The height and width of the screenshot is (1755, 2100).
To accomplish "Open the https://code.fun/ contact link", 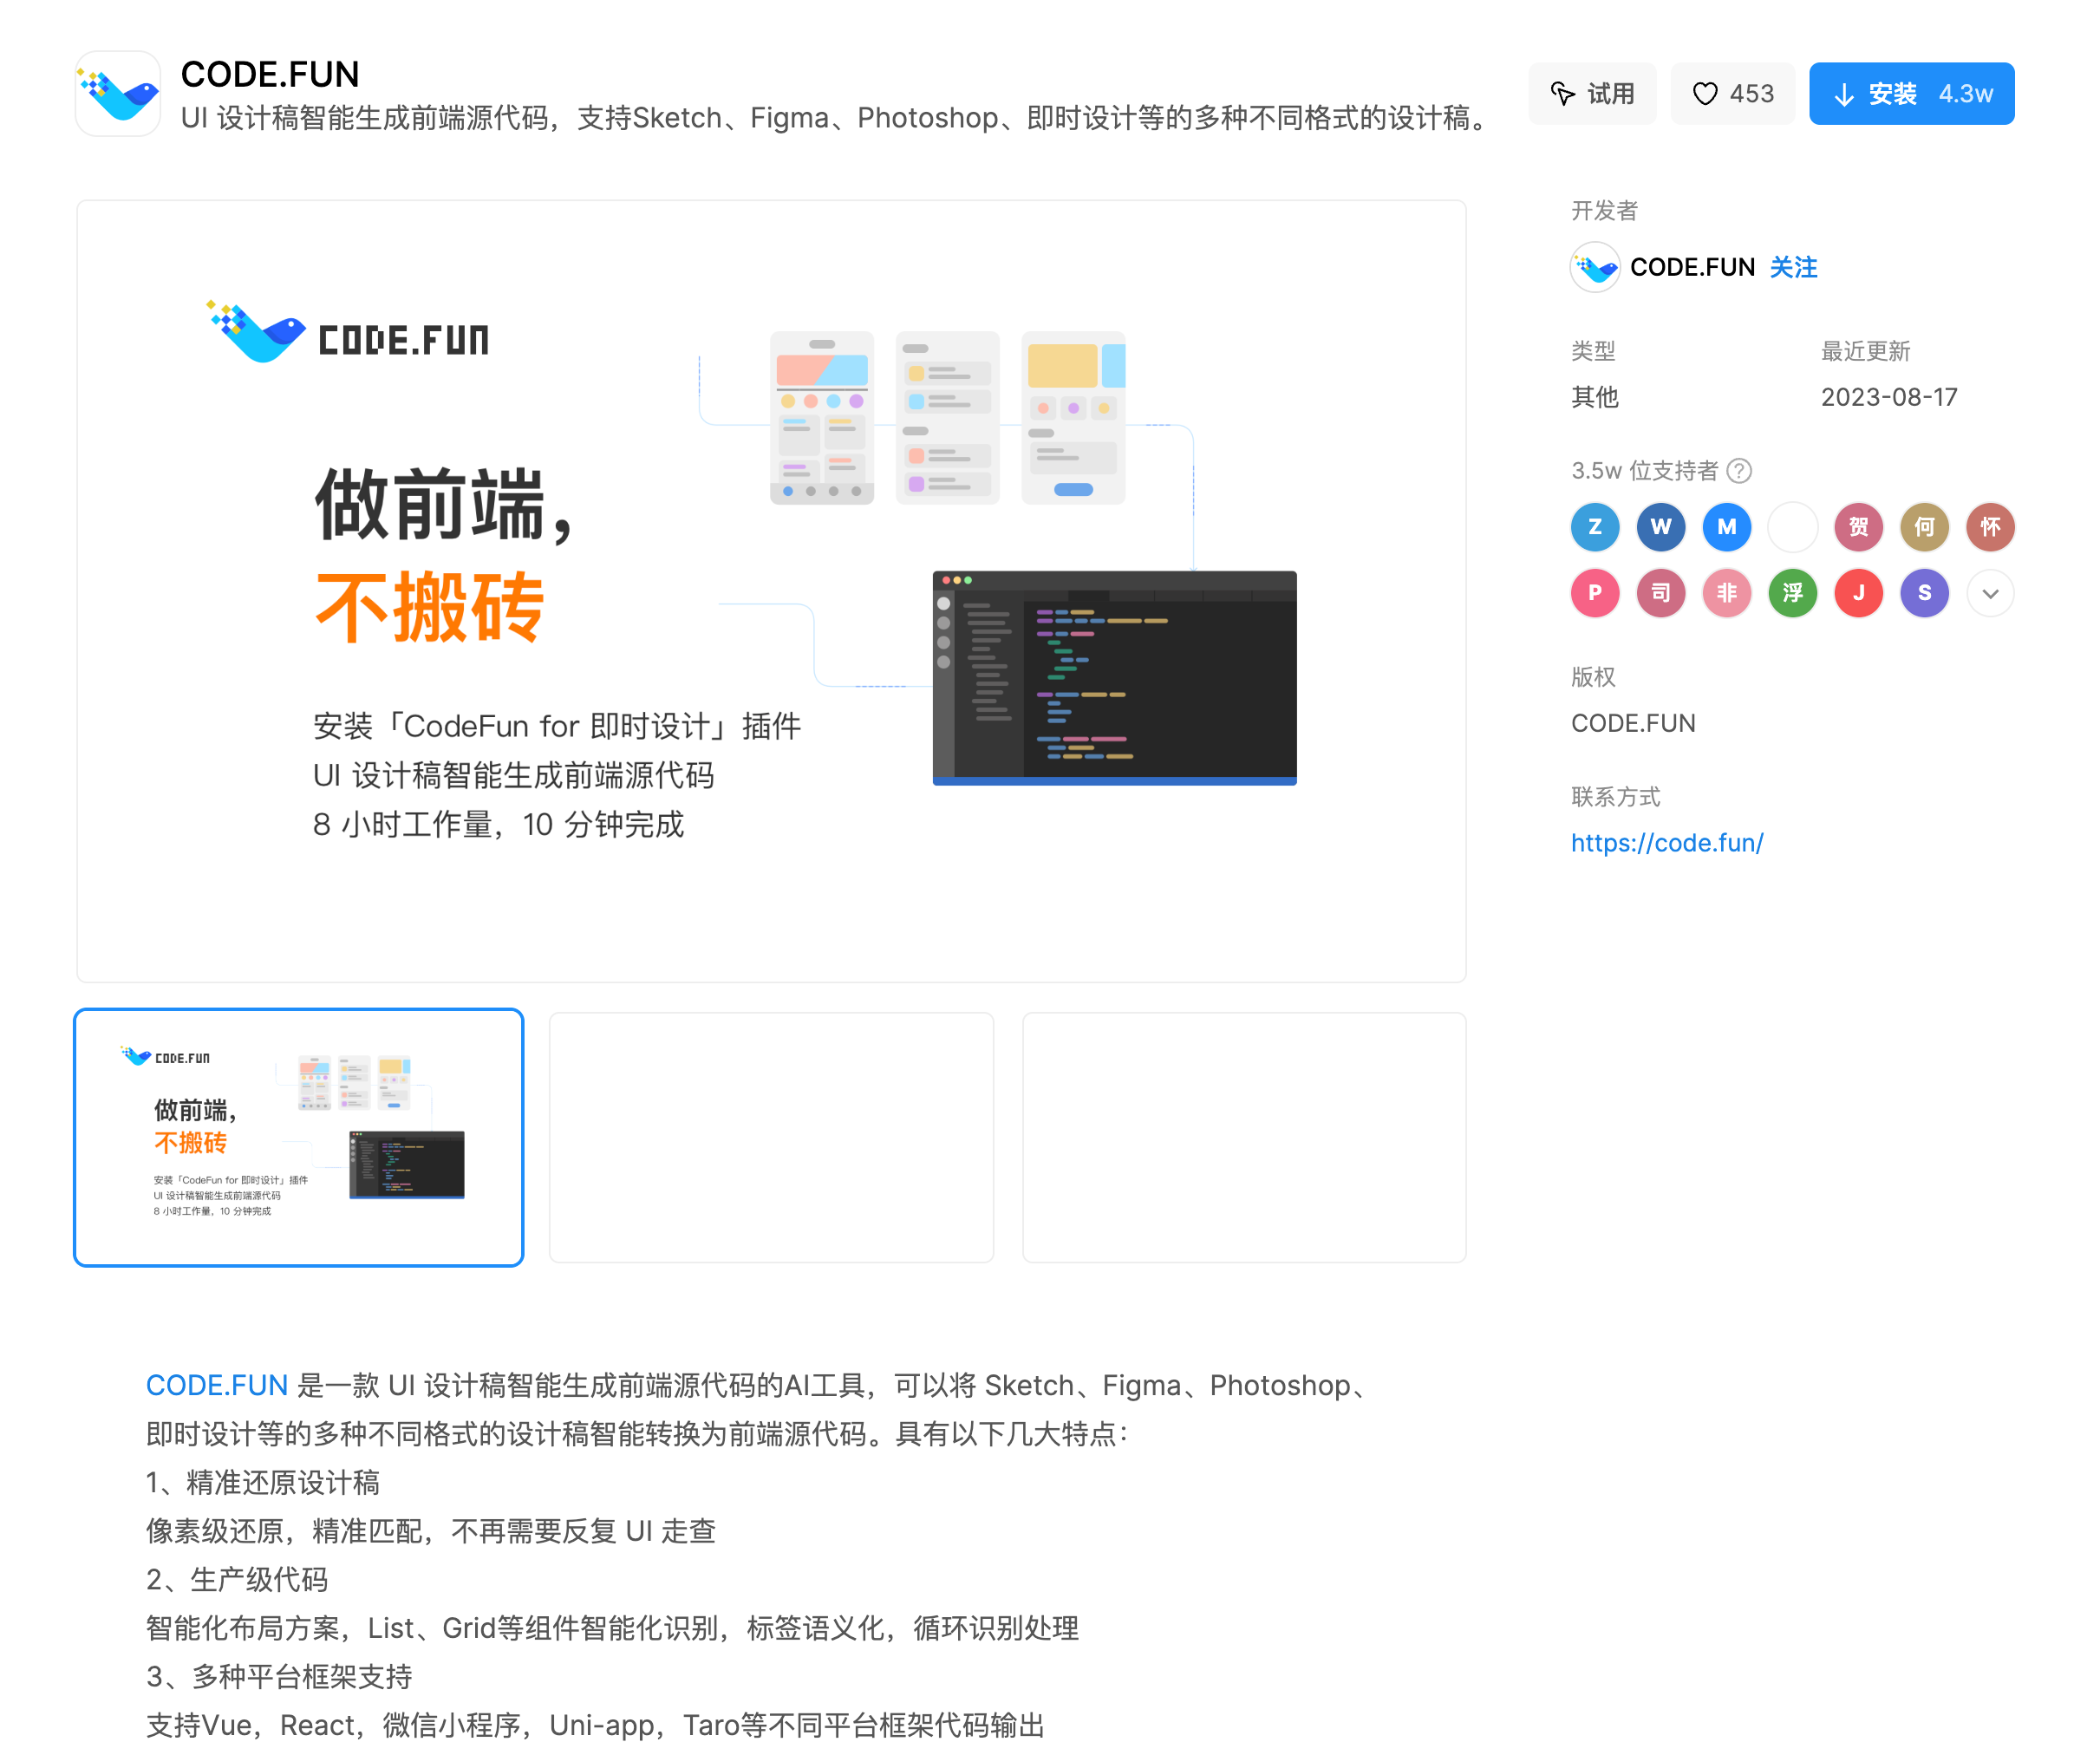I will pyautogui.click(x=1667, y=843).
